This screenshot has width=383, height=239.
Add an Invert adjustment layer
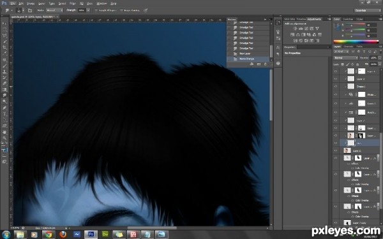click(296, 41)
